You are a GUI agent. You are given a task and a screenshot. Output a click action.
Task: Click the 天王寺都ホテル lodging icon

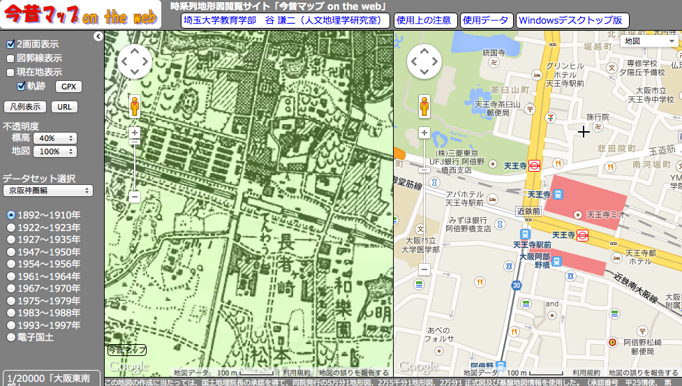[x=616, y=258]
